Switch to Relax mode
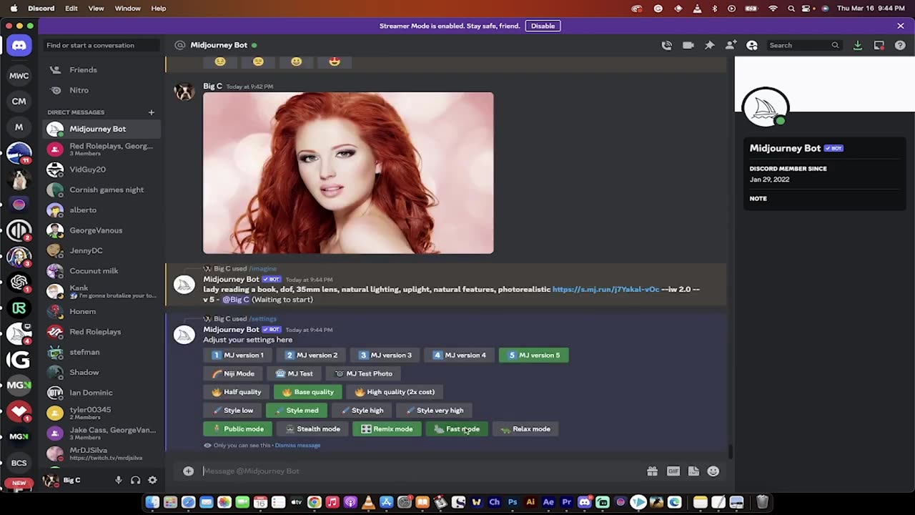 (x=525, y=429)
